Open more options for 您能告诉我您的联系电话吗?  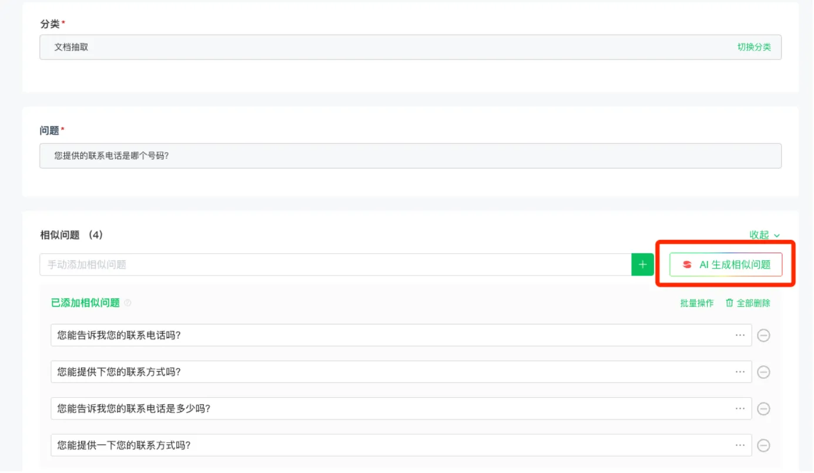click(740, 335)
